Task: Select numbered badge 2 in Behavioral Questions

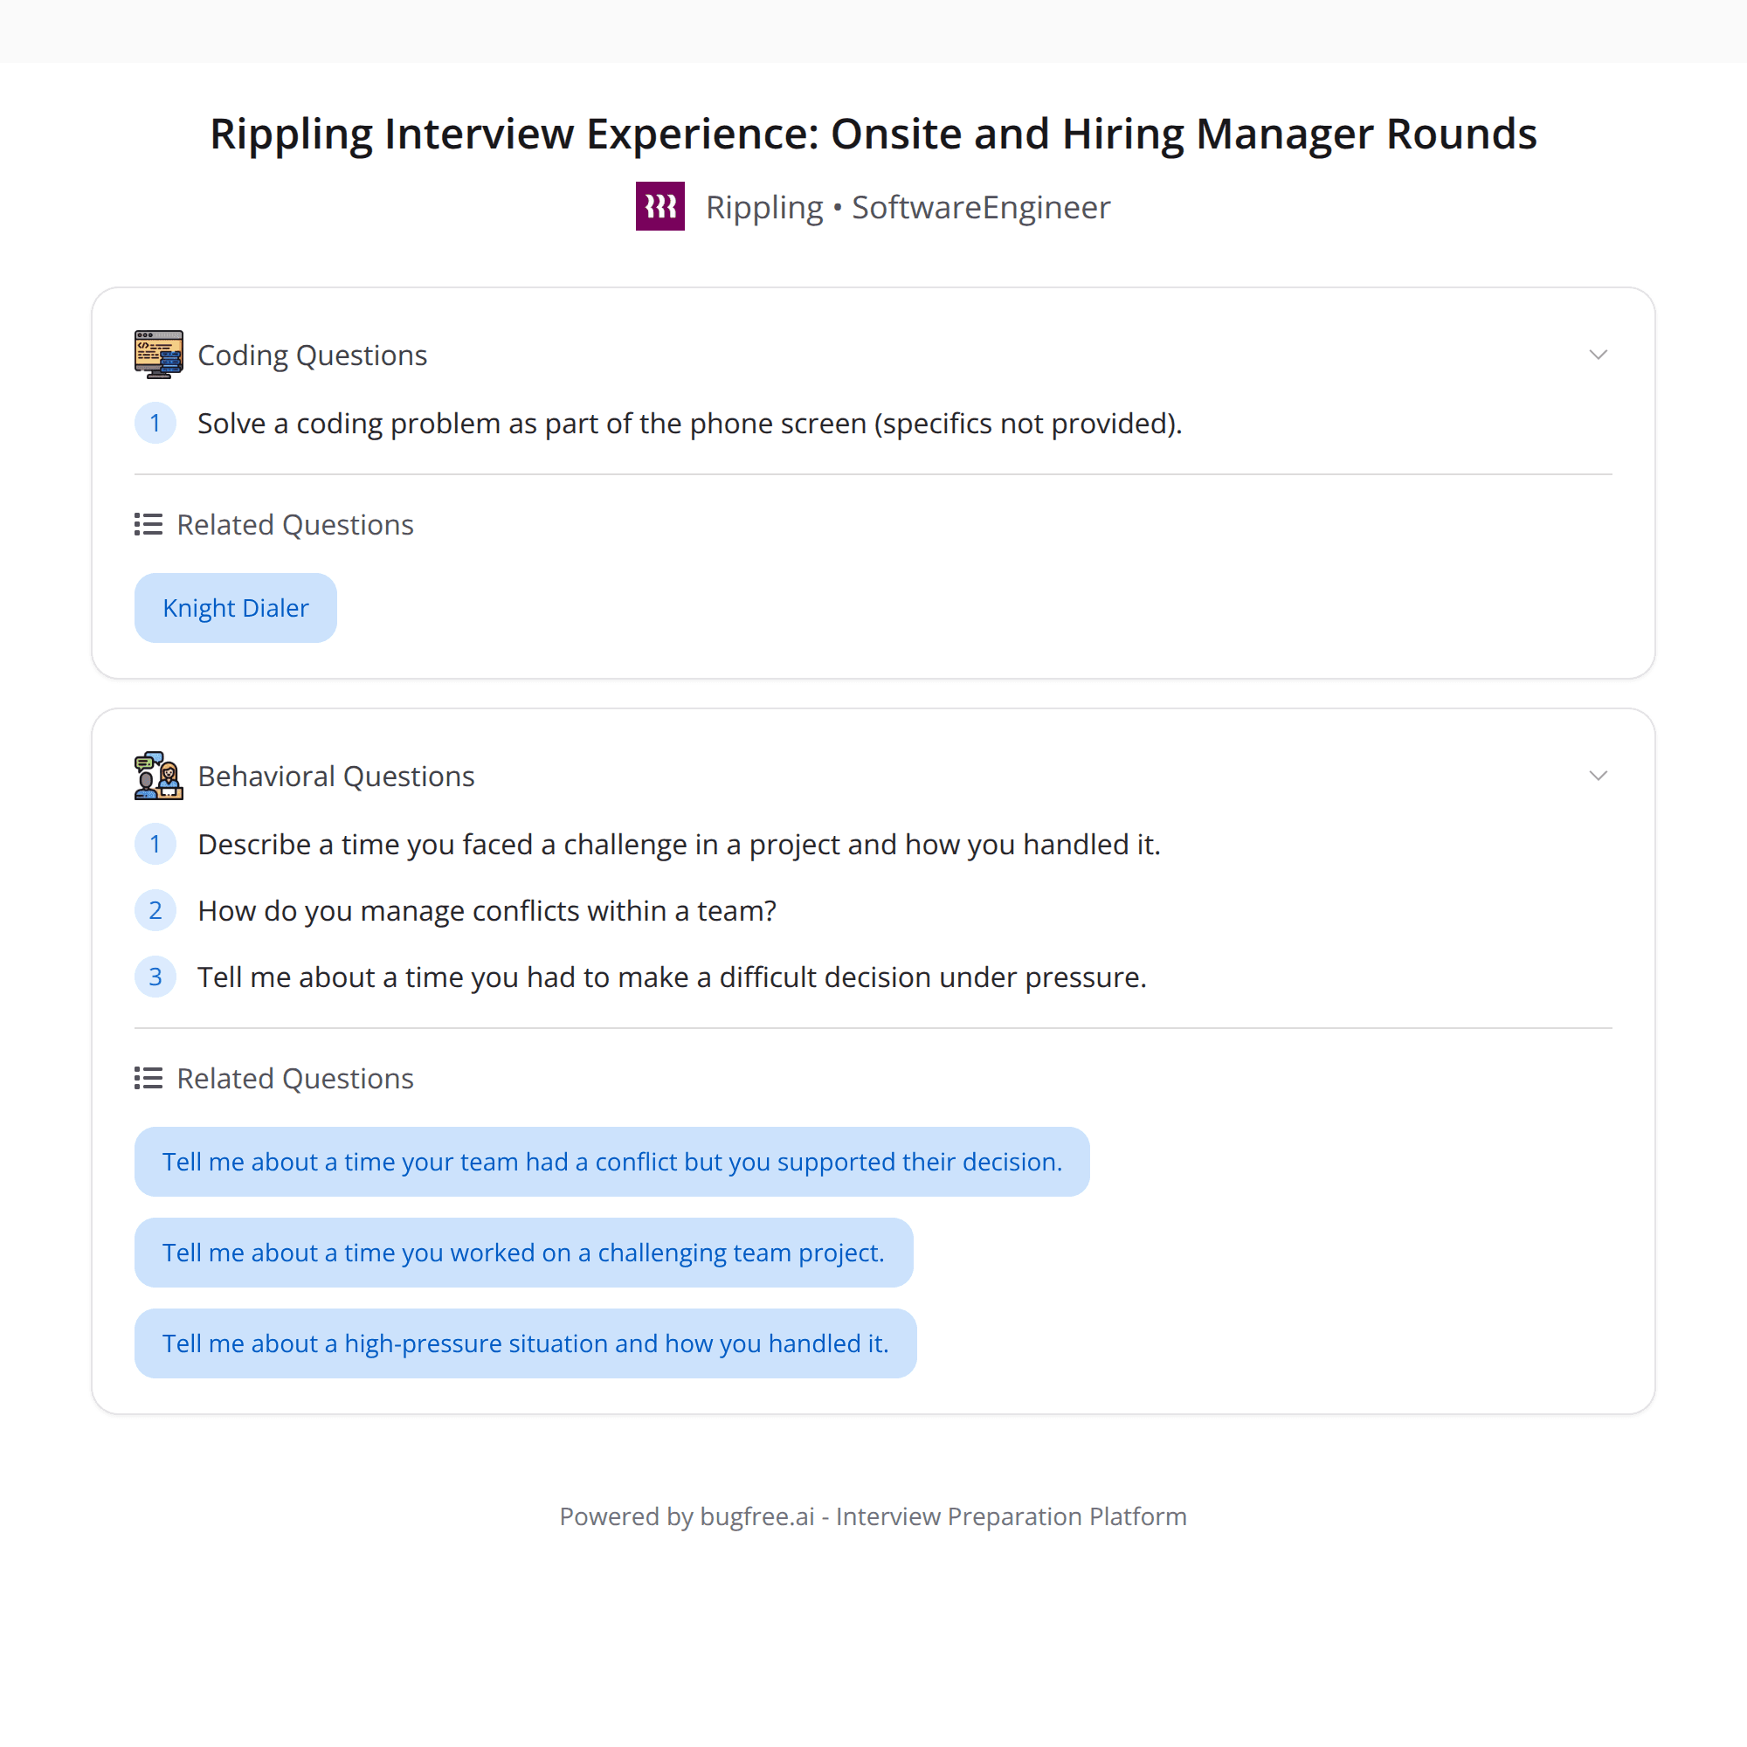Action: pos(155,910)
